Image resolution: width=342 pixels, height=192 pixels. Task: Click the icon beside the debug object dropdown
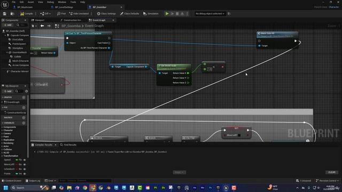pyautogui.click(x=229, y=14)
